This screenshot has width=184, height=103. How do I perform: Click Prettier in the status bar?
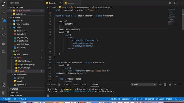pyautogui.click(x=169, y=99)
